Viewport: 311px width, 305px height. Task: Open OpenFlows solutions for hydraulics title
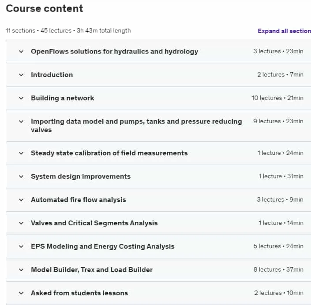(x=114, y=51)
